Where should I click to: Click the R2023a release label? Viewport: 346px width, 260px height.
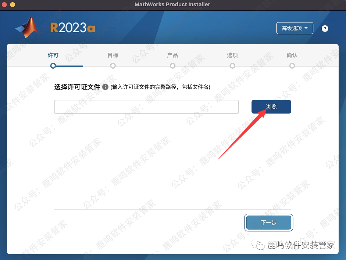72,28
